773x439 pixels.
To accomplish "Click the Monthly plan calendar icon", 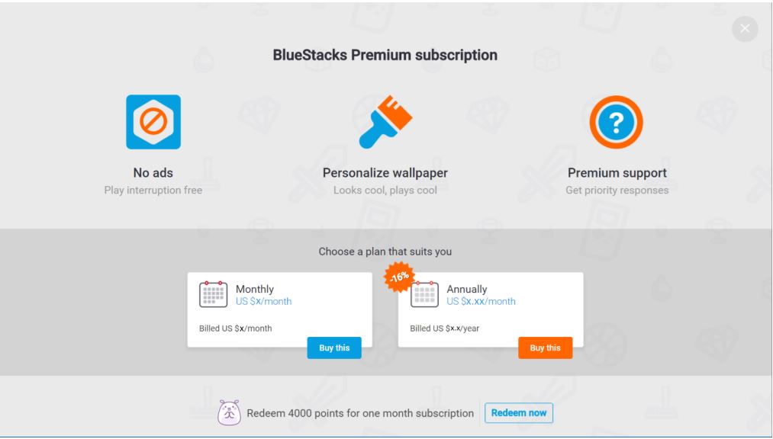I will coord(213,294).
